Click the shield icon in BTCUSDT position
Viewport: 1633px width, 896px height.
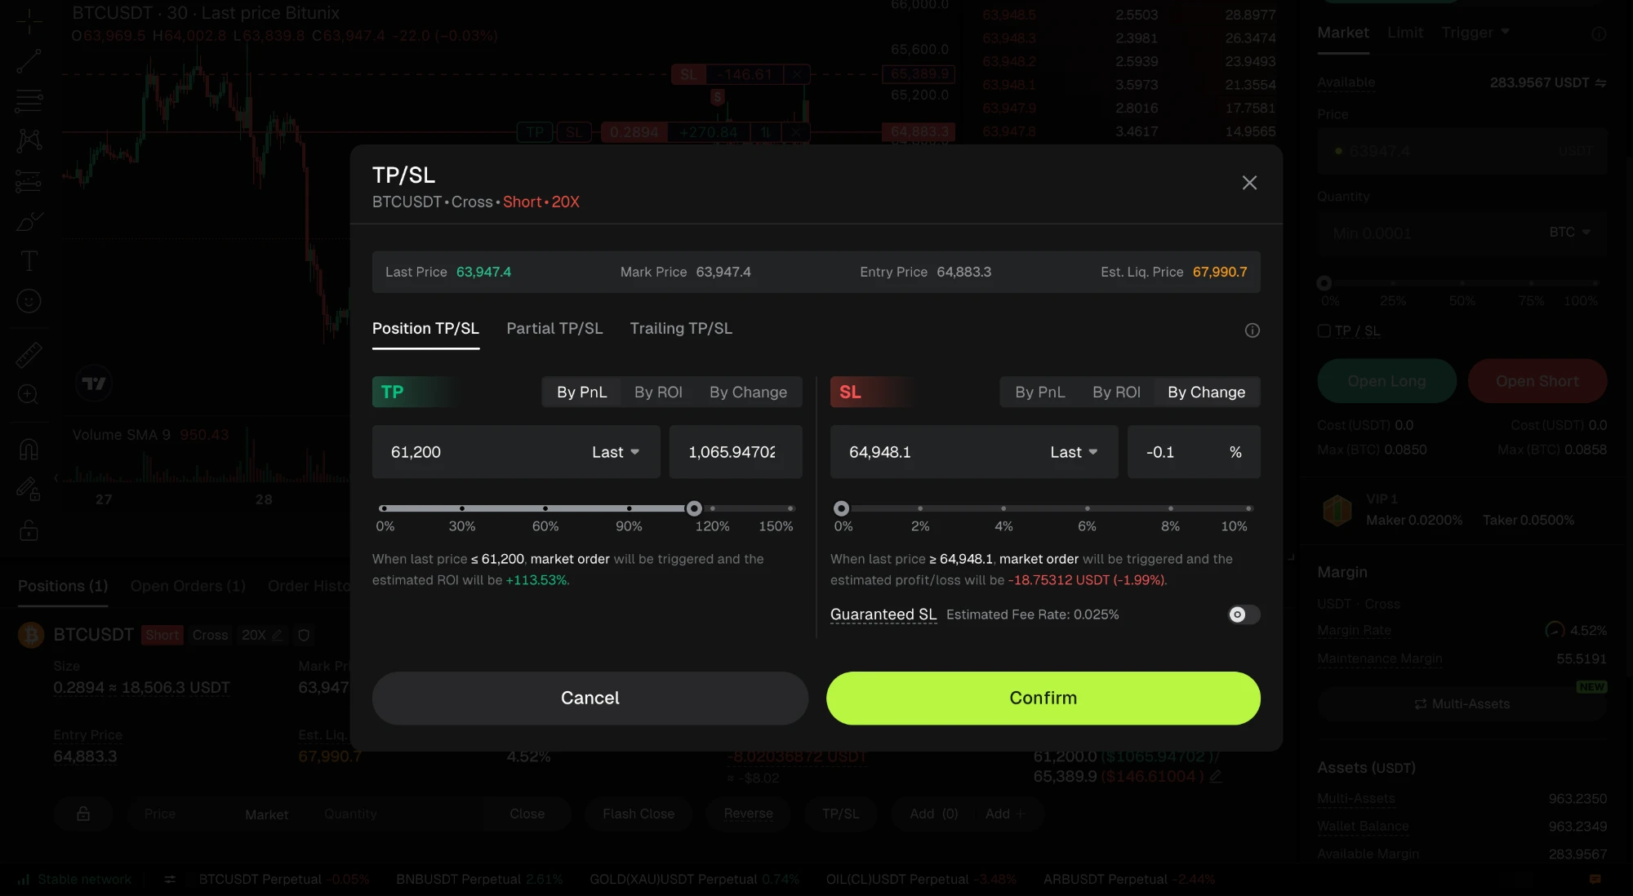304,635
